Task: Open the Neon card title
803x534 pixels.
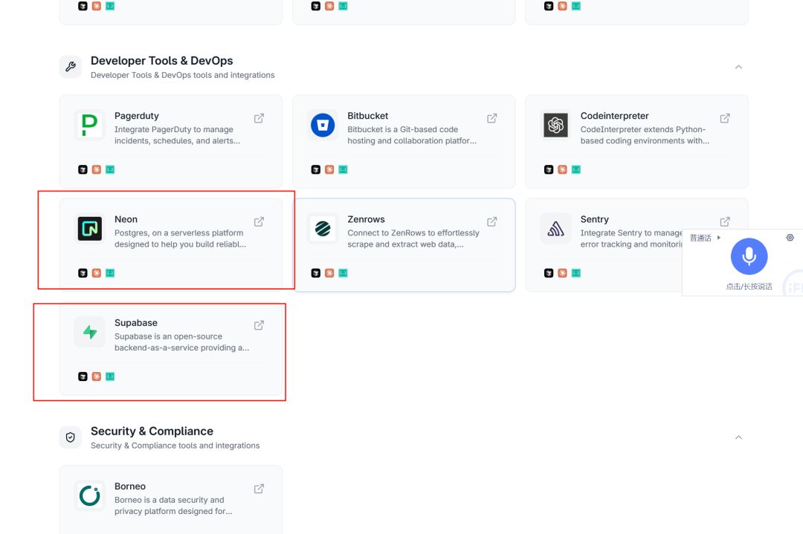Action: (x=126, y=219)
